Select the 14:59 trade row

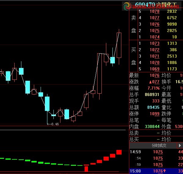(156, 152)
